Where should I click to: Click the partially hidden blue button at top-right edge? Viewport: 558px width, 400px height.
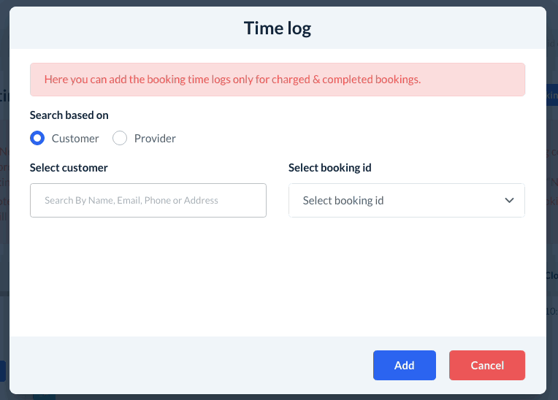(x=551, y=96)
